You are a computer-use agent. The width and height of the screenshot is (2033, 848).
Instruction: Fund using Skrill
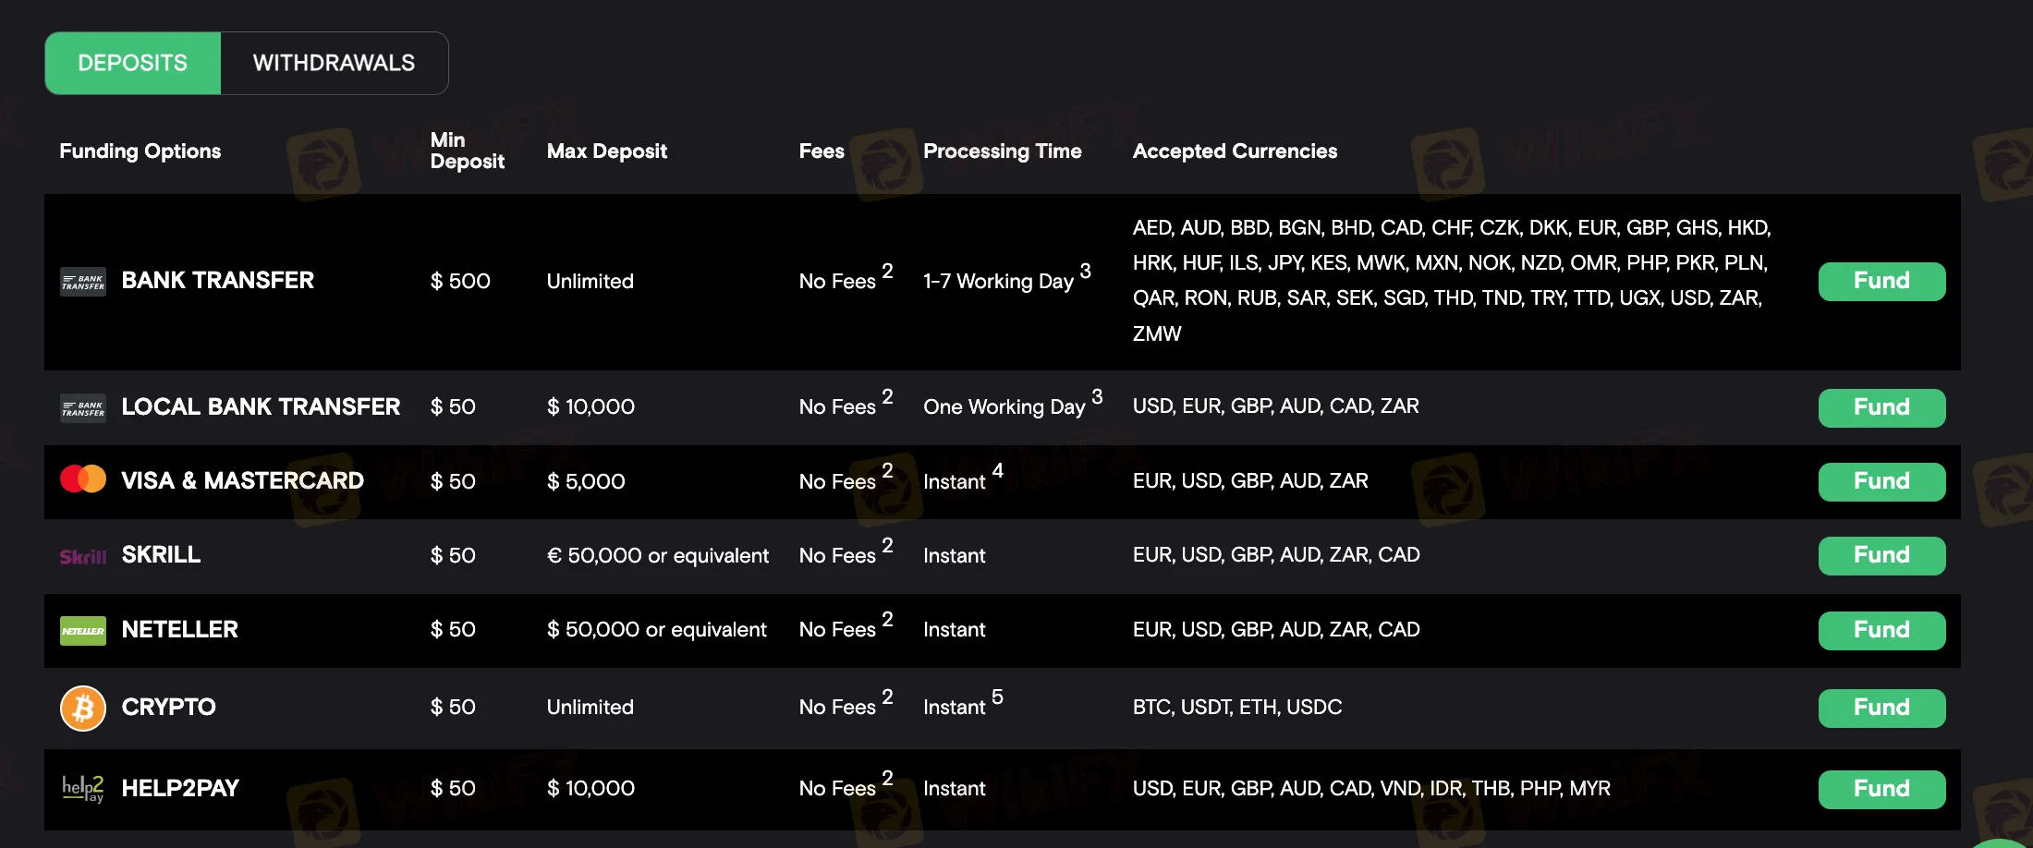click(1881, 555)
